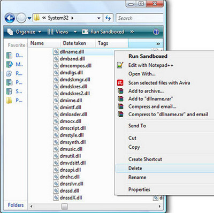Click inside the Search box
The height and width of the screenshot is (213, 214).
[140, 18]
